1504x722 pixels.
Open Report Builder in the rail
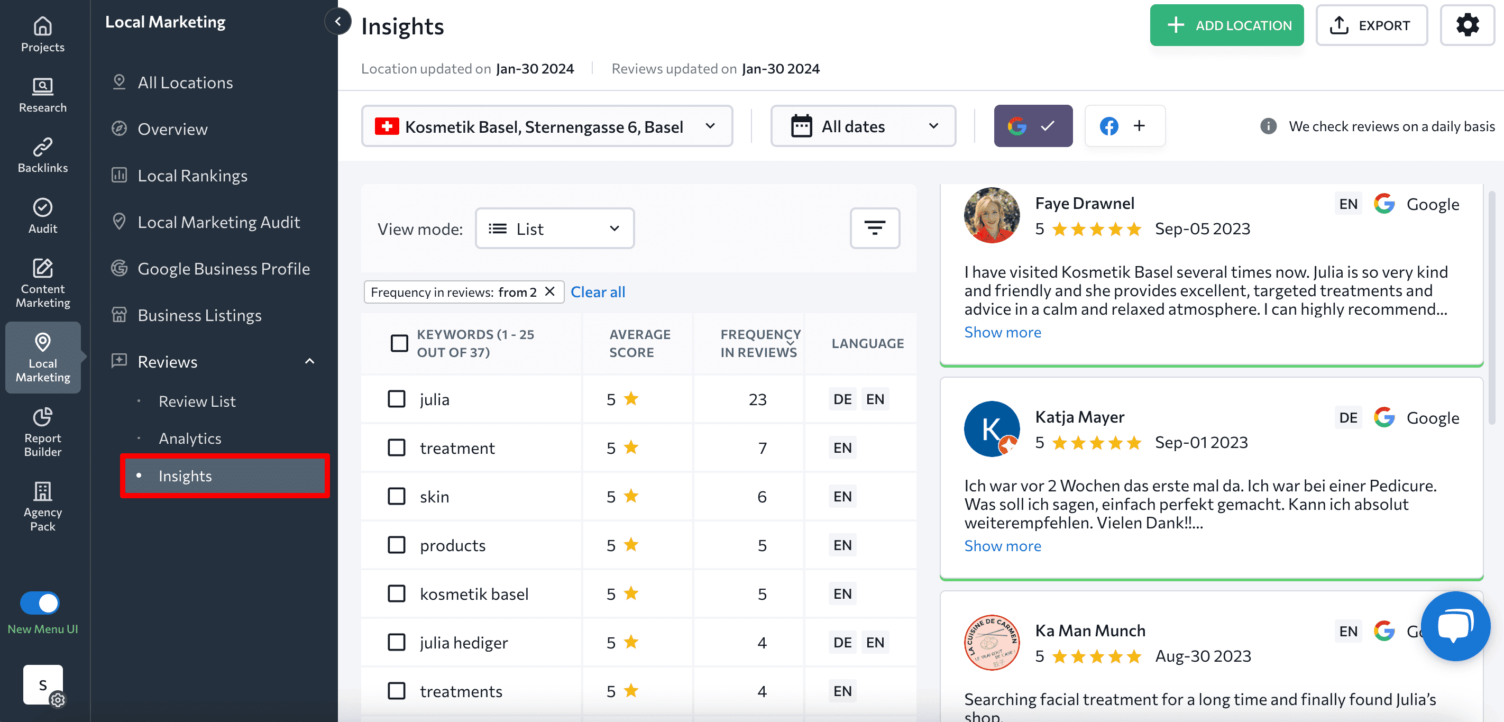pyautogui.click(x=43, y=432)
